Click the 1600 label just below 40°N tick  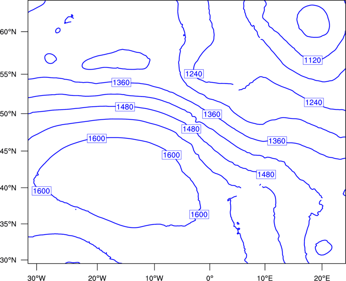click(x=42, y=191)
